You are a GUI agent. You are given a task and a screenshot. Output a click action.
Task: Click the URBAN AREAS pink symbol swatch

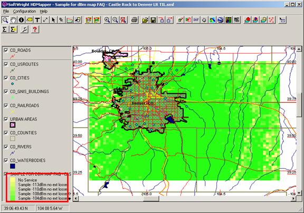[x=13, y=125]
